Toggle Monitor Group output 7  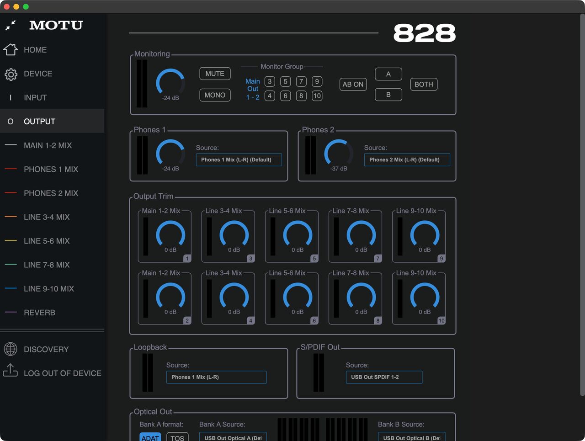[x=301, y=81]
